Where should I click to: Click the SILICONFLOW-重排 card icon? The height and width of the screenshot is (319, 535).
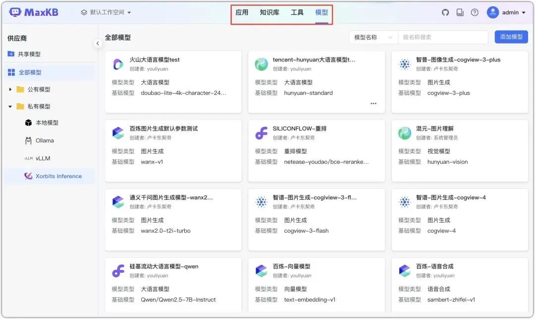pyautogui.click(x=262, y=133)
